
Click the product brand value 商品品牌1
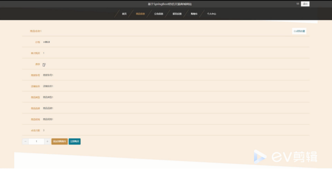[x=48, y=108]
